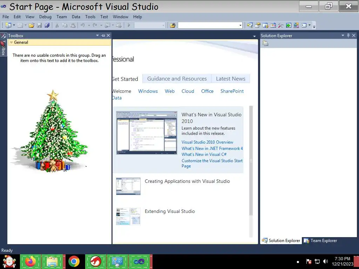Viewport: 359px width, 269px height.
Task: Click the Open File folder icon
Action: pos(32,25)
